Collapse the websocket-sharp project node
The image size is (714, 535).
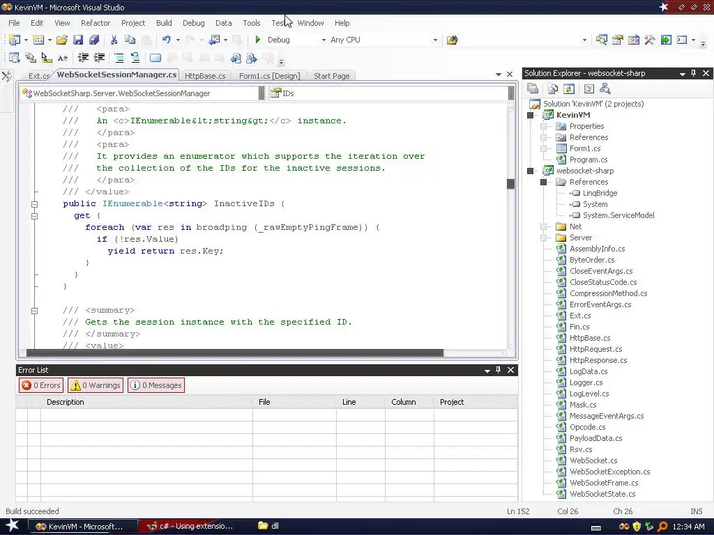(531, 171)
